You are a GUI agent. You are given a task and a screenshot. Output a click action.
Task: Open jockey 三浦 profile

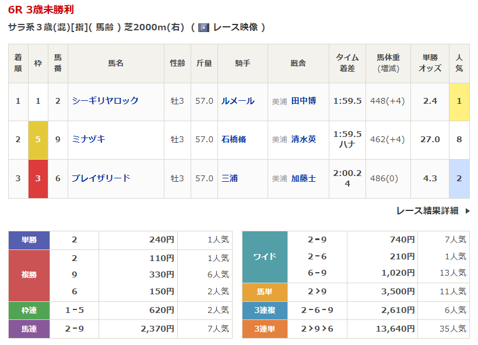tap(229, 178)
